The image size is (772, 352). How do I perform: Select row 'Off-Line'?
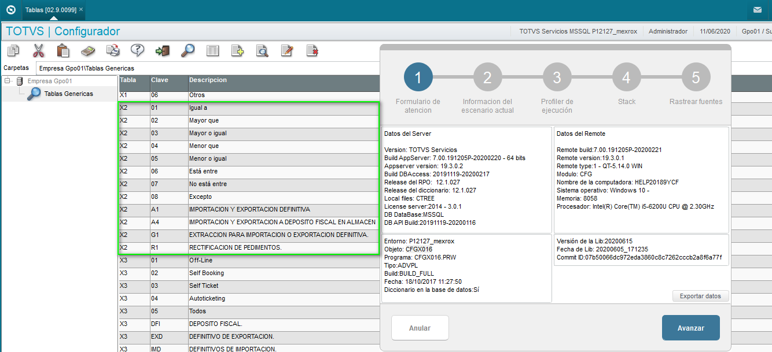[x=249, y=260]
